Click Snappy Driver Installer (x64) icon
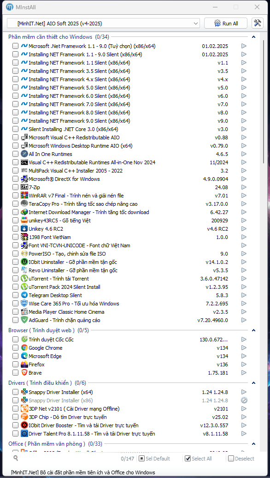270x478 pixels. pyautogui.click(x=24, y=392)
